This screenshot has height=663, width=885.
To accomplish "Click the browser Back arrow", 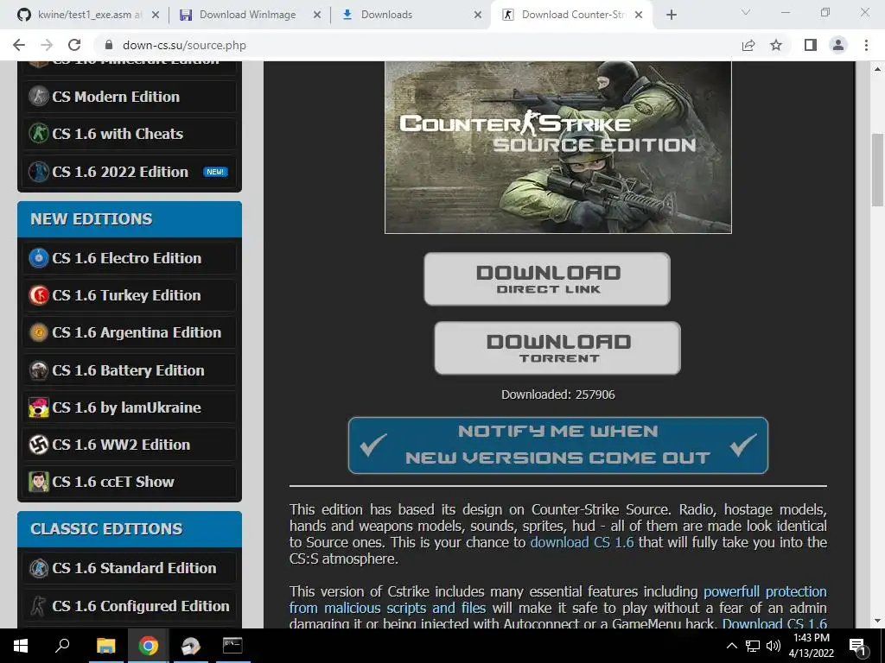I will pos(19,45).
